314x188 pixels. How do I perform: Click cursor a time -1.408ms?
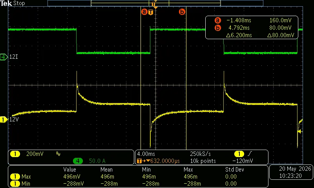[x=239, y=20]
